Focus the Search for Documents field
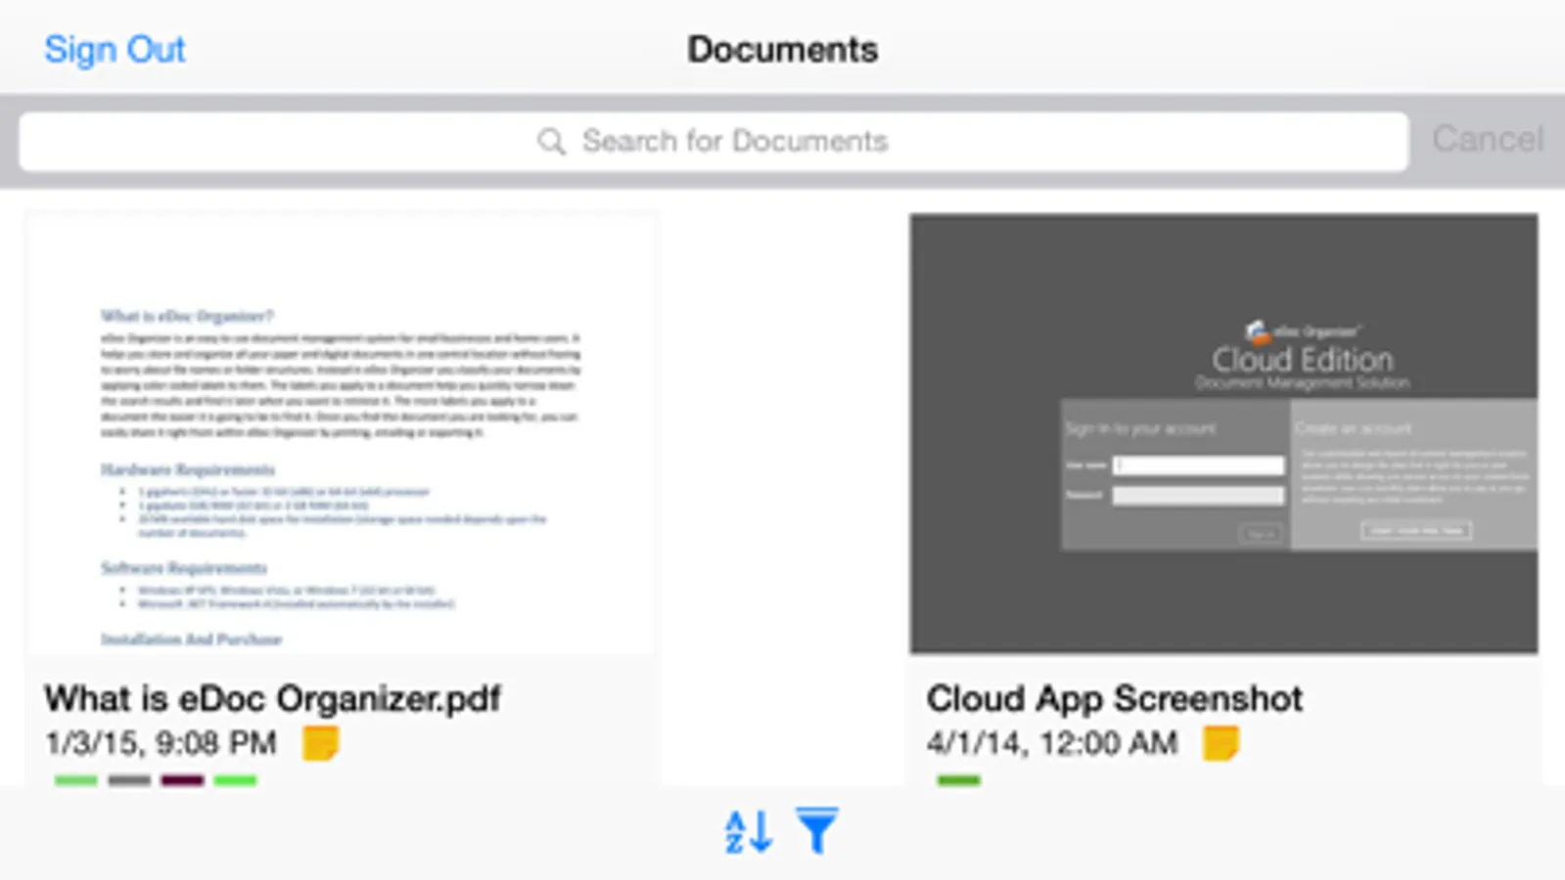 (x=713, y=142)
